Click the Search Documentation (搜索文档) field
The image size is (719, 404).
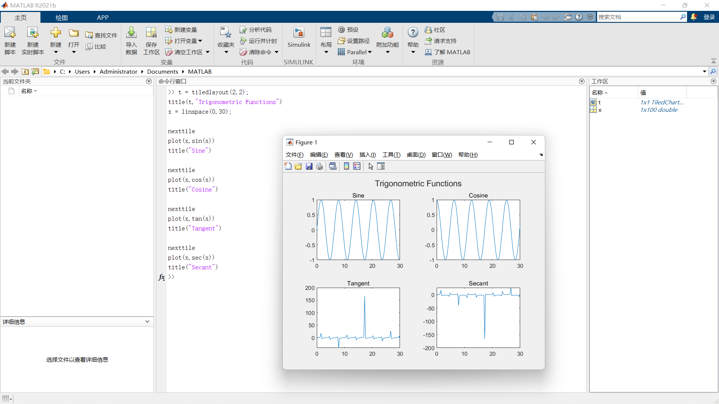tap(639, 17)
